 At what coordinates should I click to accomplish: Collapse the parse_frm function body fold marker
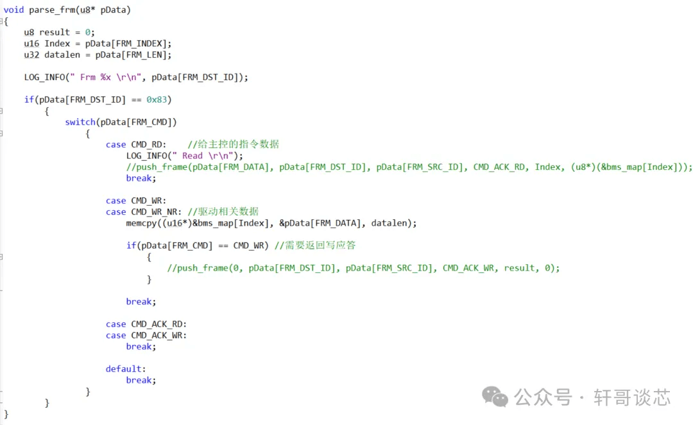click(1, 21)
